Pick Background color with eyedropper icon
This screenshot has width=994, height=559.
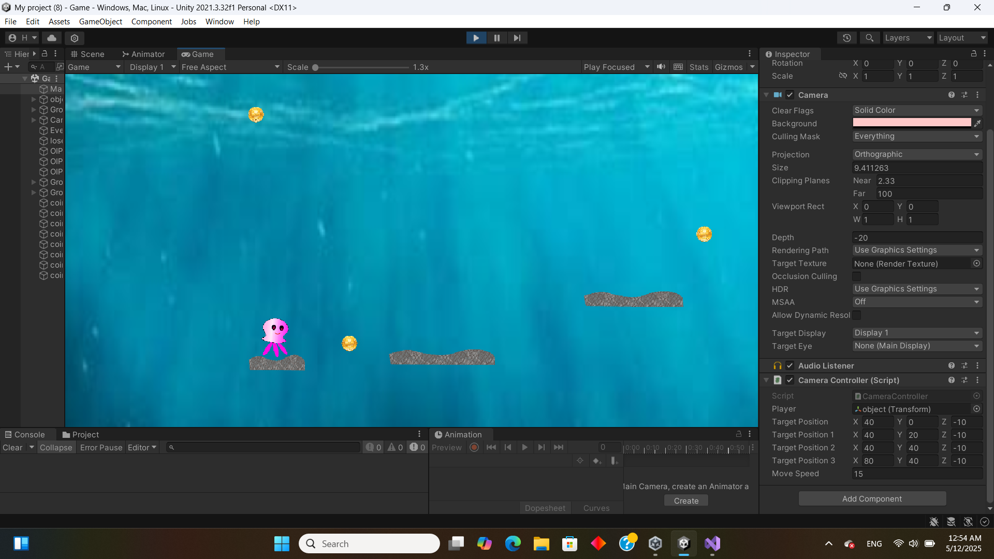point(977,123)
